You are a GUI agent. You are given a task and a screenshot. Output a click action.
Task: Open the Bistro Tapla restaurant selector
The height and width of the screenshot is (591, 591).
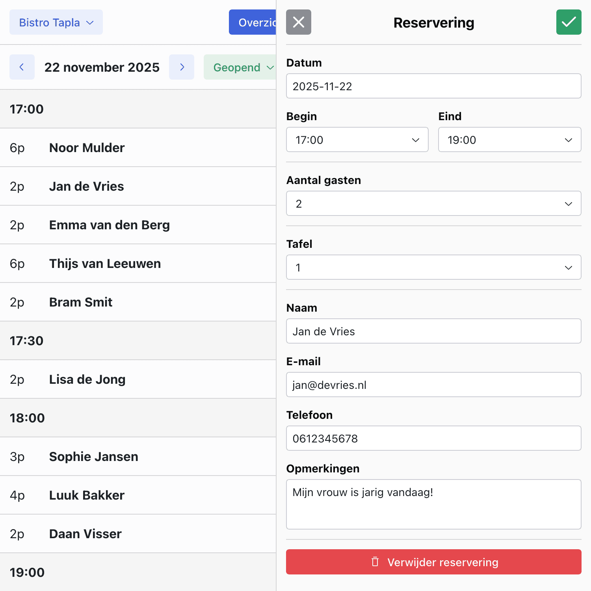click(56, 22)
